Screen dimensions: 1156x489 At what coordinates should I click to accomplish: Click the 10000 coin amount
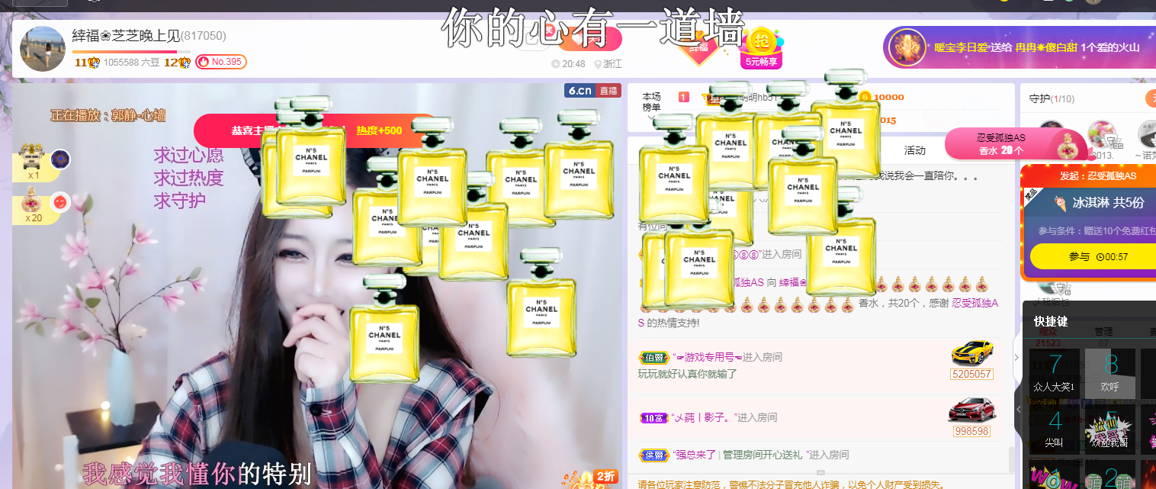[x=888, y=97]
